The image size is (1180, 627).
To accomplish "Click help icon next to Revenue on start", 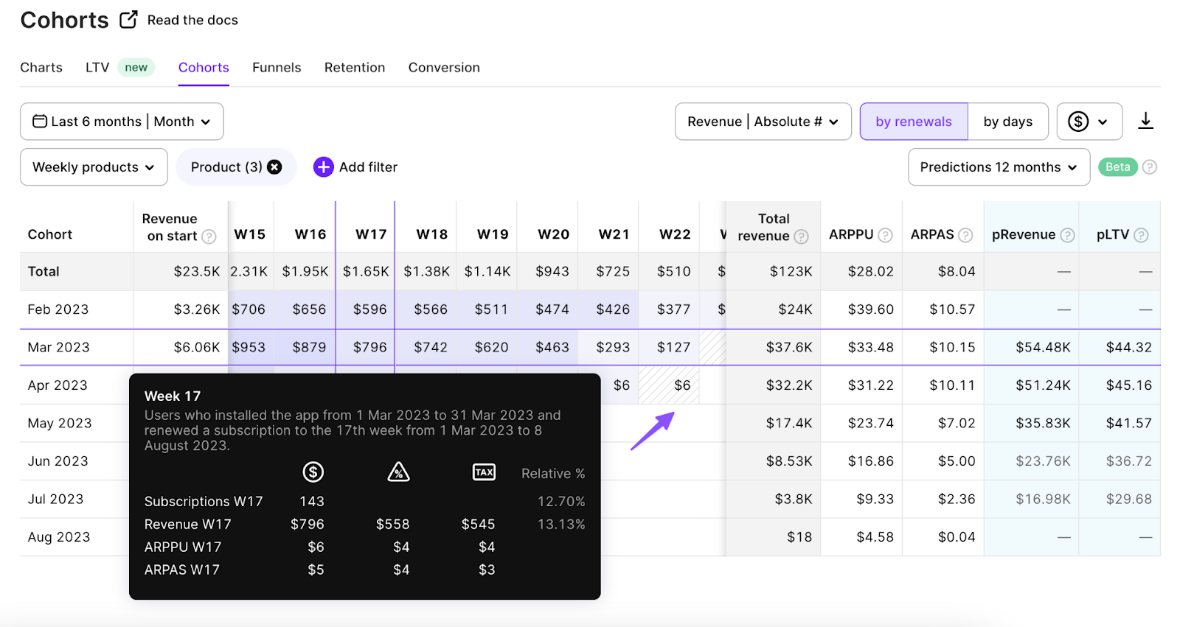I will pos(209,237).
